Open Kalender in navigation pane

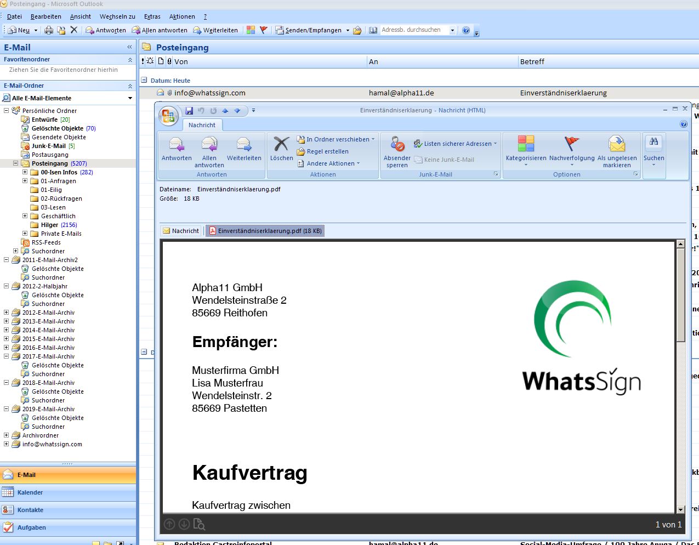(x=68, y=492)
